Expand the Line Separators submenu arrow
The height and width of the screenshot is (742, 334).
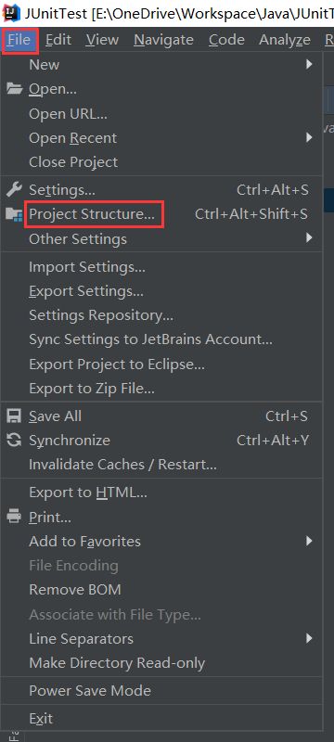[x=309, y=638]
